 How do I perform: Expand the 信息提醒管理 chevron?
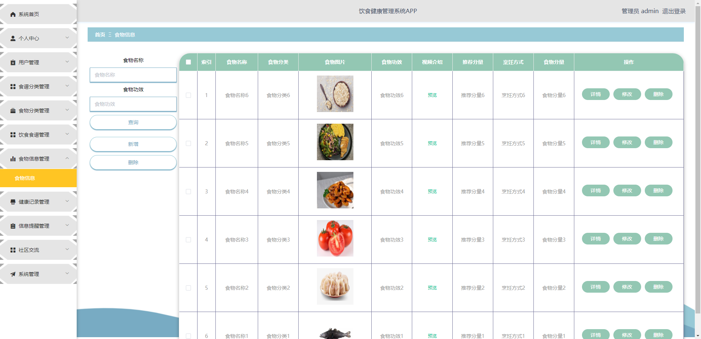pos(67,225)
